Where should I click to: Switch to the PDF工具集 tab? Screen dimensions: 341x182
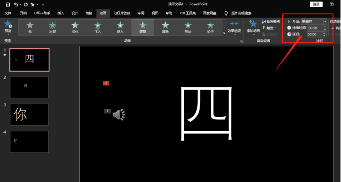[187, 13]
